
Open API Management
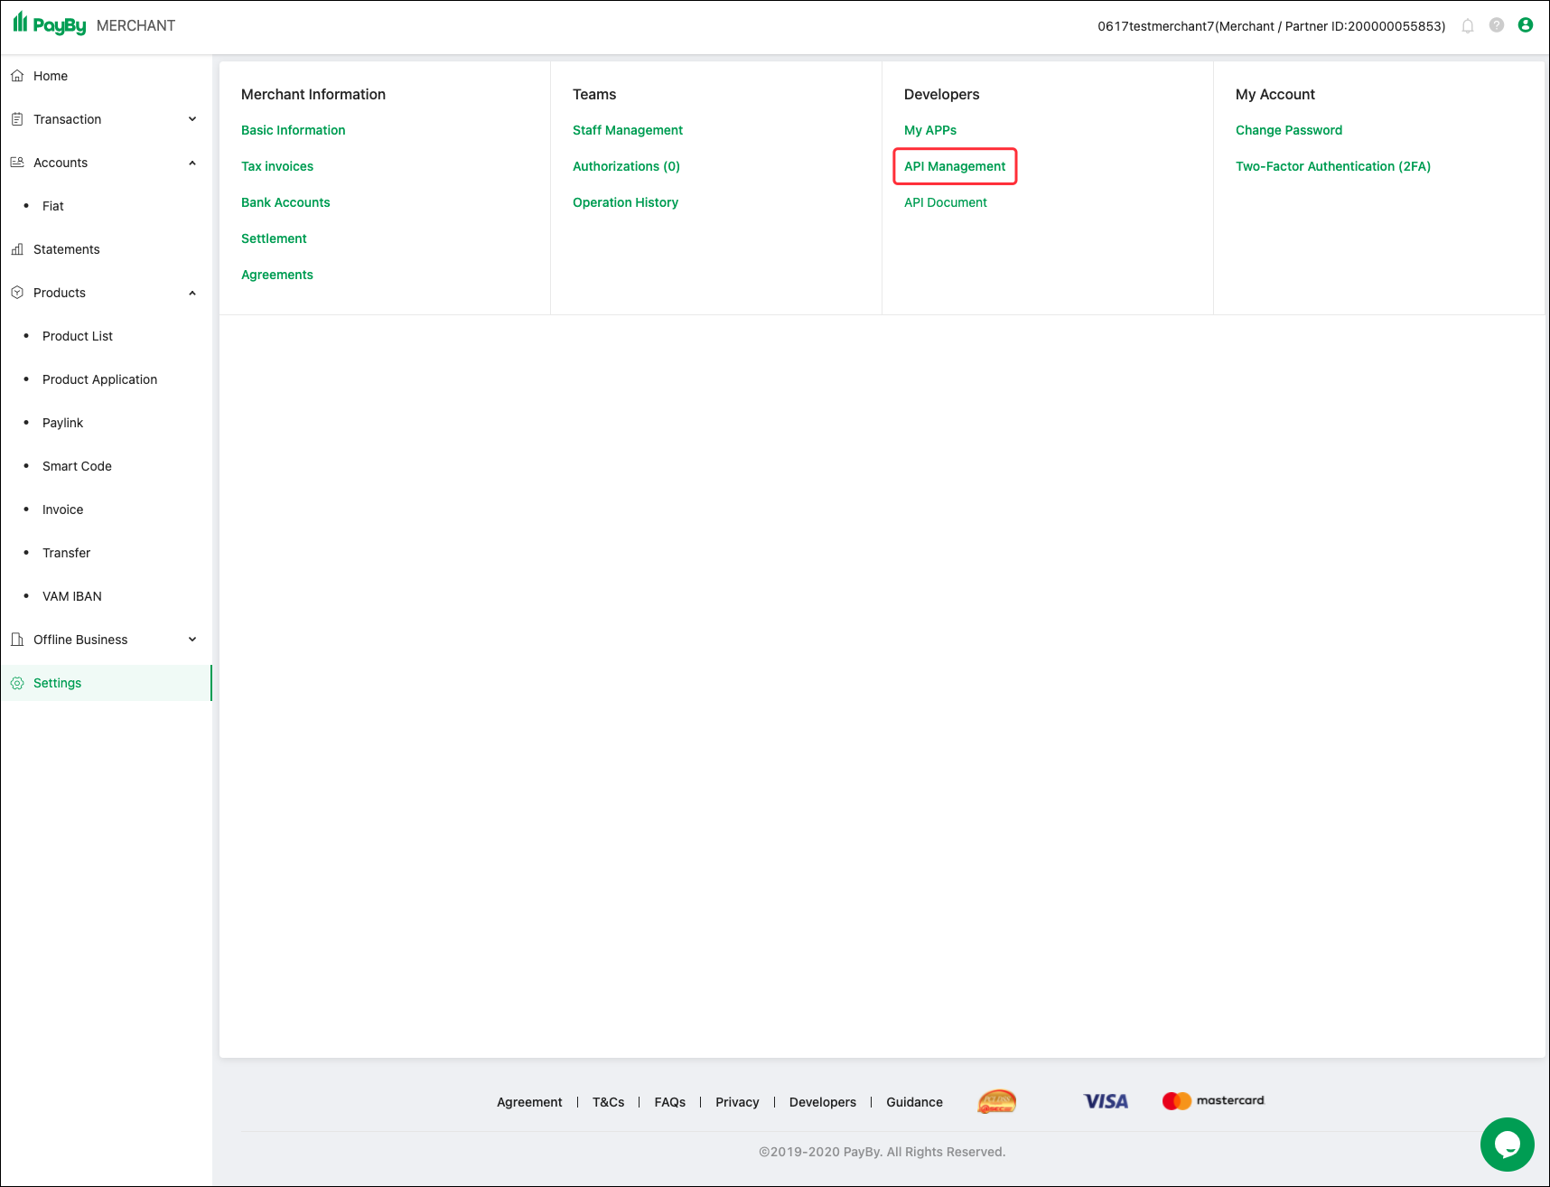click(x=955, y=166)
